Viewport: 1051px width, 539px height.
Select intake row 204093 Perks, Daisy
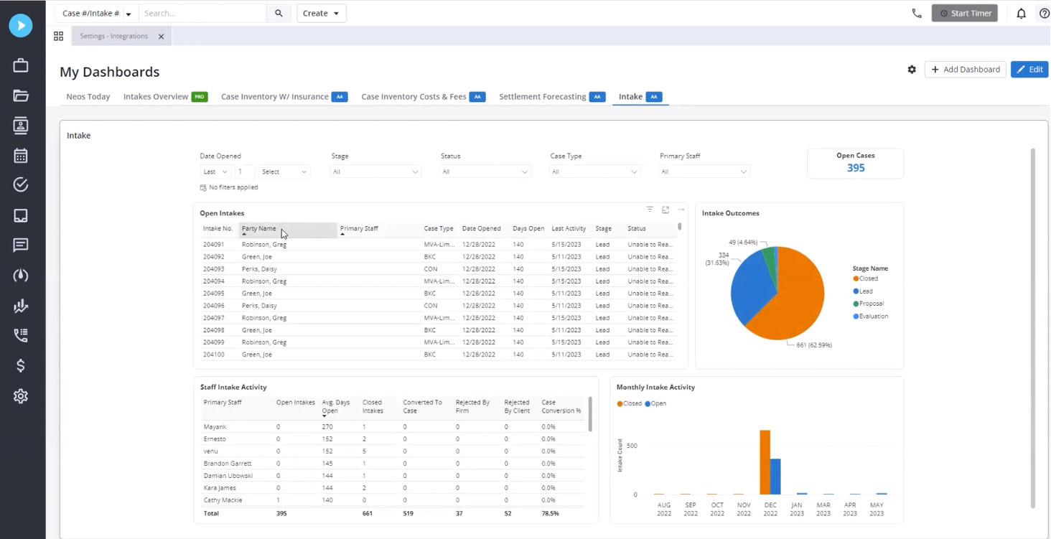click(x=438, y=269)
